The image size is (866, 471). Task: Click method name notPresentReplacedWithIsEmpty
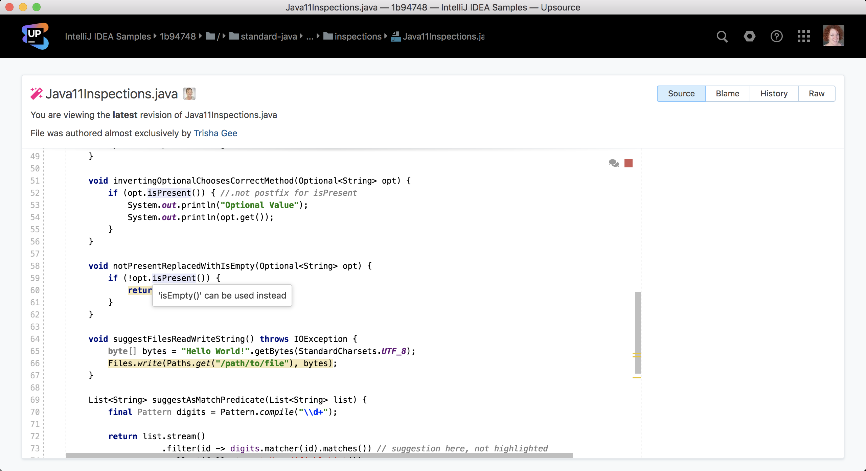click(184, 266)
